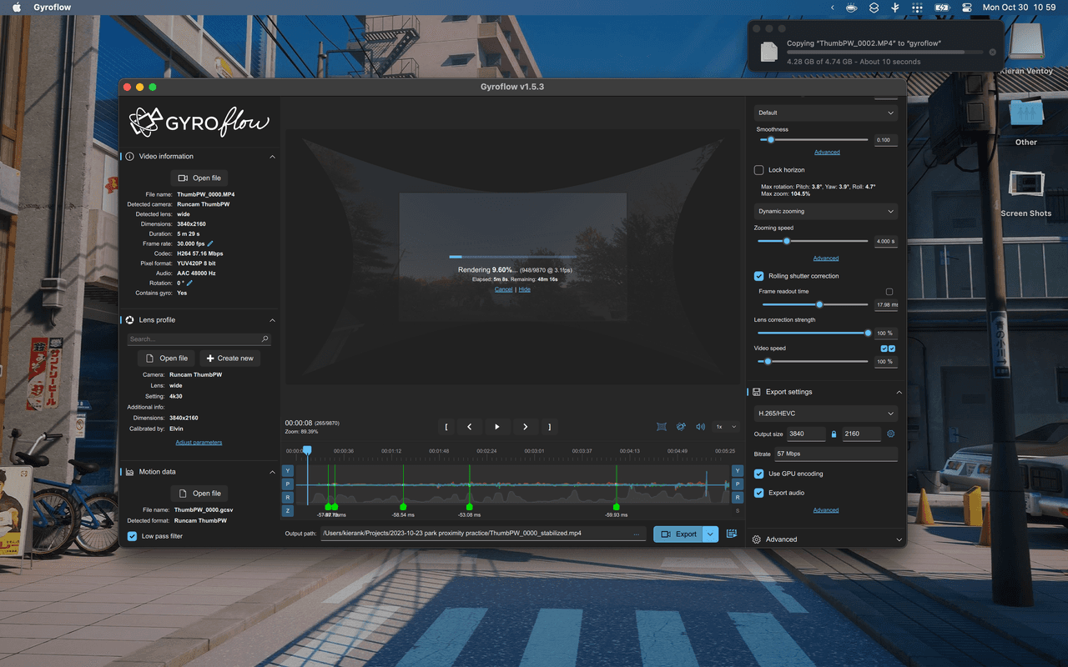The image size is (1068, 667).
Task: Mute audio with the speaker icon
Action: pos(700,427)
